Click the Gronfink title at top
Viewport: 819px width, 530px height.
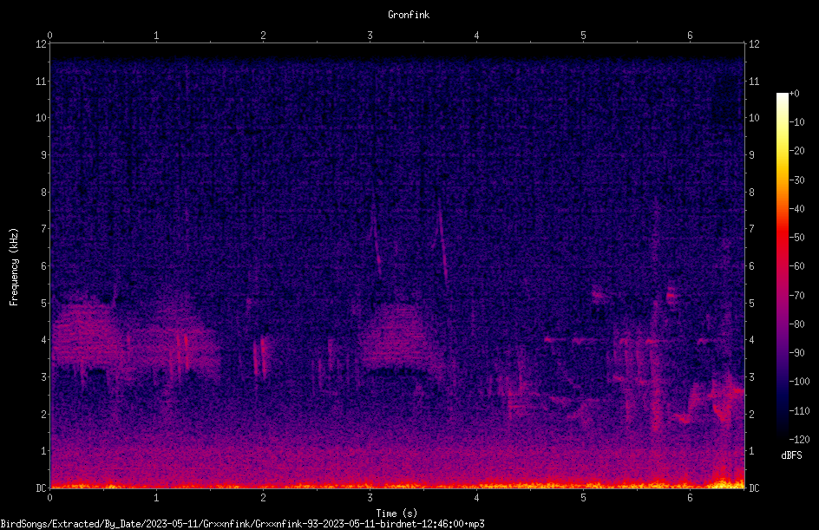point(409,15)
